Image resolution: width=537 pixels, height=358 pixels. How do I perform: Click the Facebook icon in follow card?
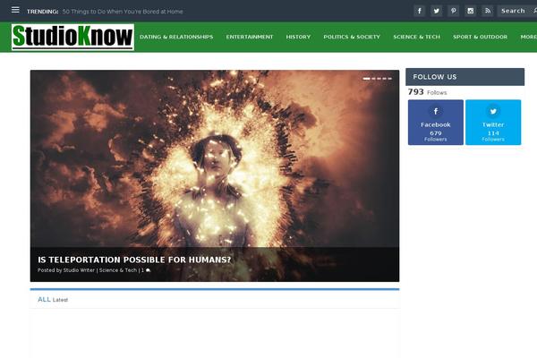[436, 111]
